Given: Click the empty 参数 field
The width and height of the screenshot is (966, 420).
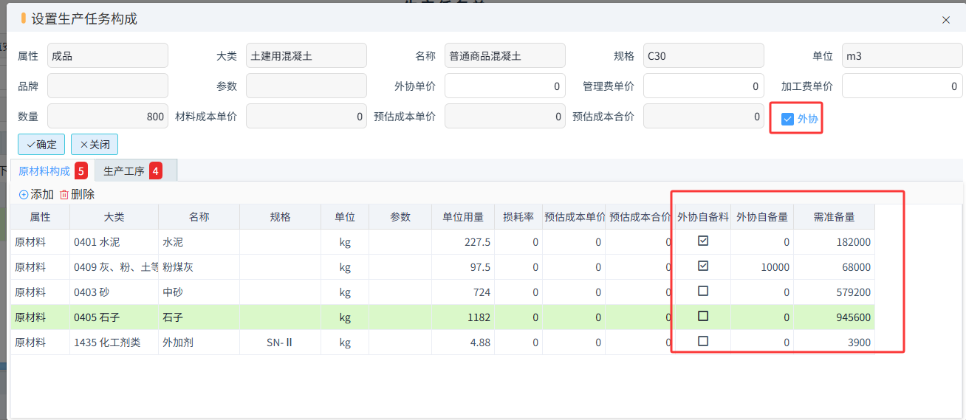Looking at the screenshot, I should coord(306,86).
